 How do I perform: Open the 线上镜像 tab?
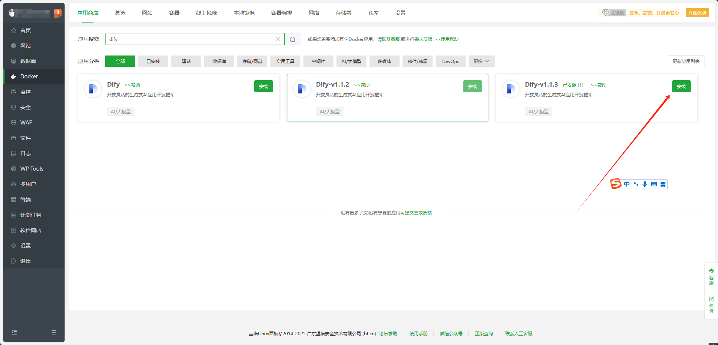[x=207, y=13]
